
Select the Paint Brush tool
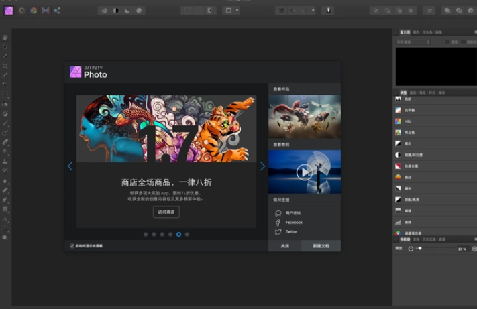(5, 123)
